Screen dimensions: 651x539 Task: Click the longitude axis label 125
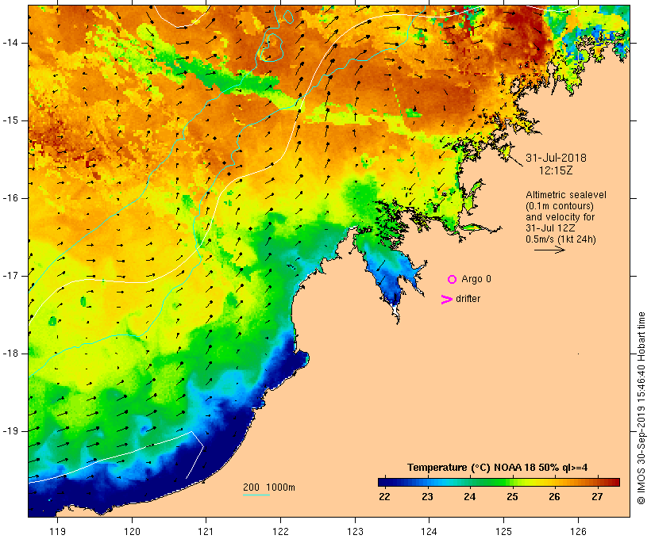tap(503, 531)
